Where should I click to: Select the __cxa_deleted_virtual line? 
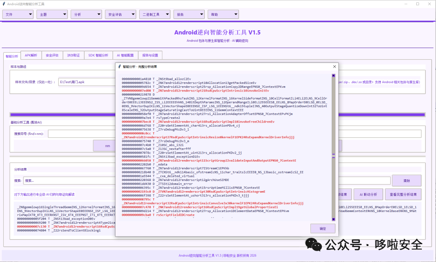pos(158,176)
